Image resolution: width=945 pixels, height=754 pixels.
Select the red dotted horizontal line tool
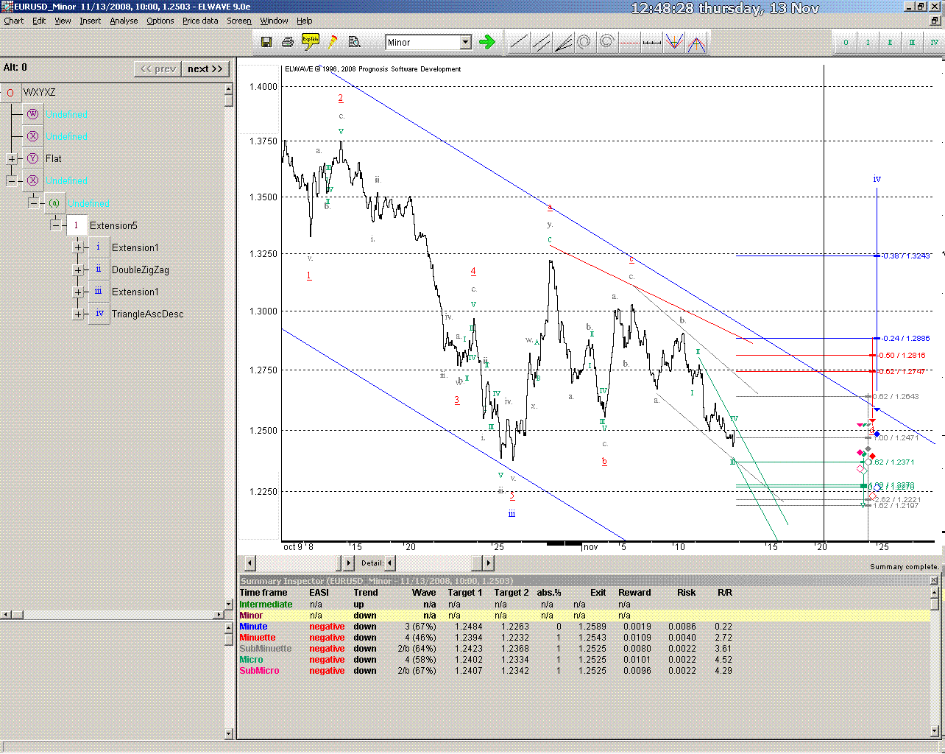point(629,43)
